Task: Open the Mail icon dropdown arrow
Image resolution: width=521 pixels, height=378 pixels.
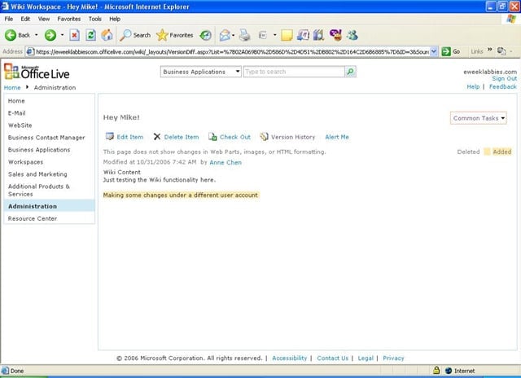Action: click(x=234, y=35)
